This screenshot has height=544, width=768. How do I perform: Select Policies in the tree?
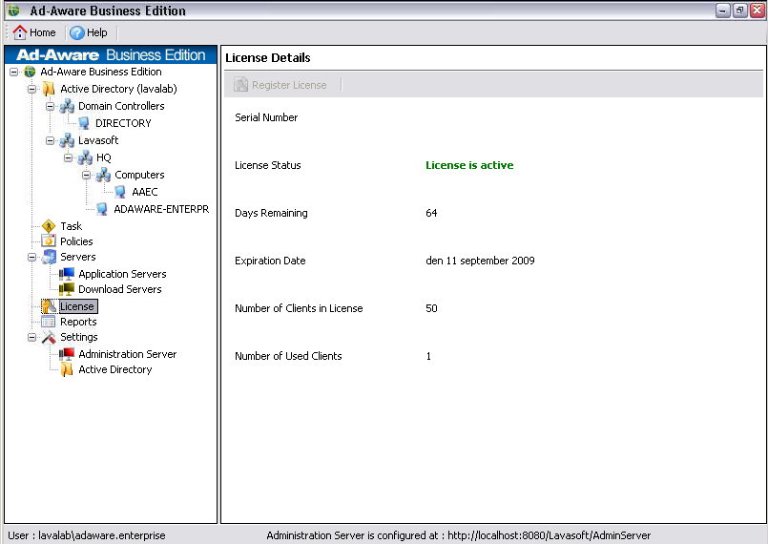click(x=76, y=241)
